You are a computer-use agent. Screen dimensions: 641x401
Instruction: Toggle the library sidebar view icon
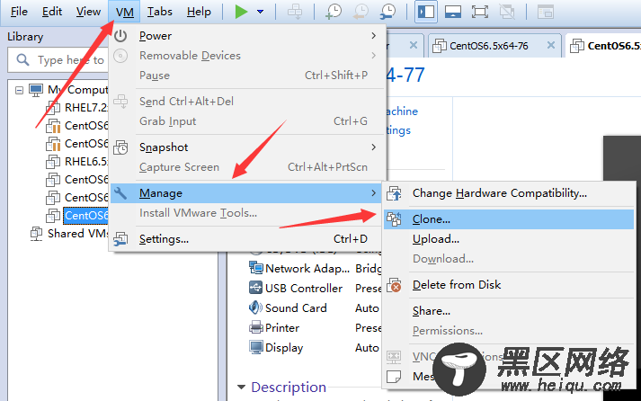[x=425, y=12]
